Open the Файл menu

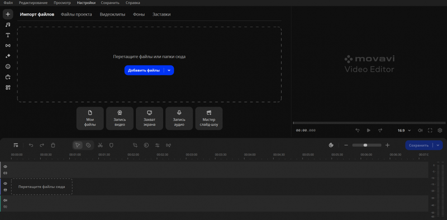(8, 3)
